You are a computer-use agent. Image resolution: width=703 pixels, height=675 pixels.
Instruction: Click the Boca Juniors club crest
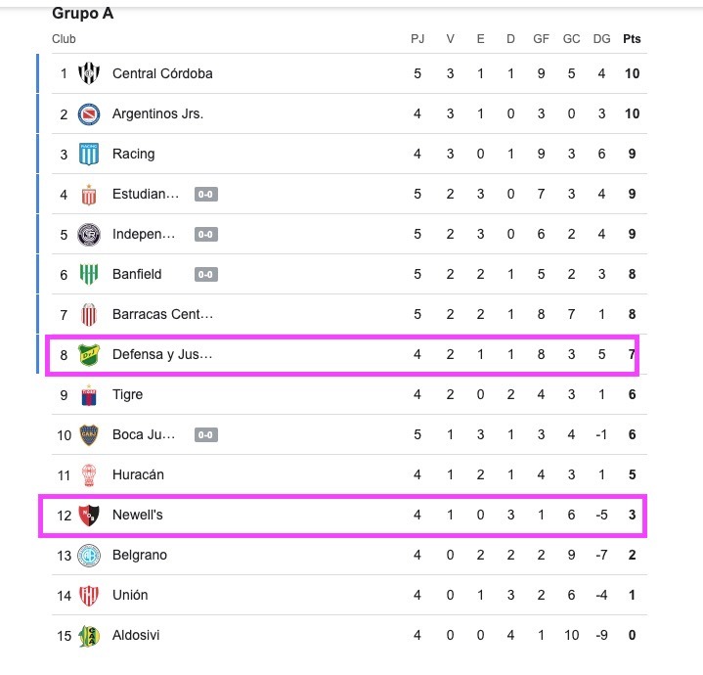coord(89,434)
